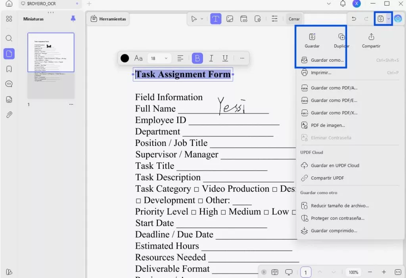Image resolution: width=406 pixels, height=278 pixels.
Task: Click the Image insert tool icon
Action: [x=230, y=19]
